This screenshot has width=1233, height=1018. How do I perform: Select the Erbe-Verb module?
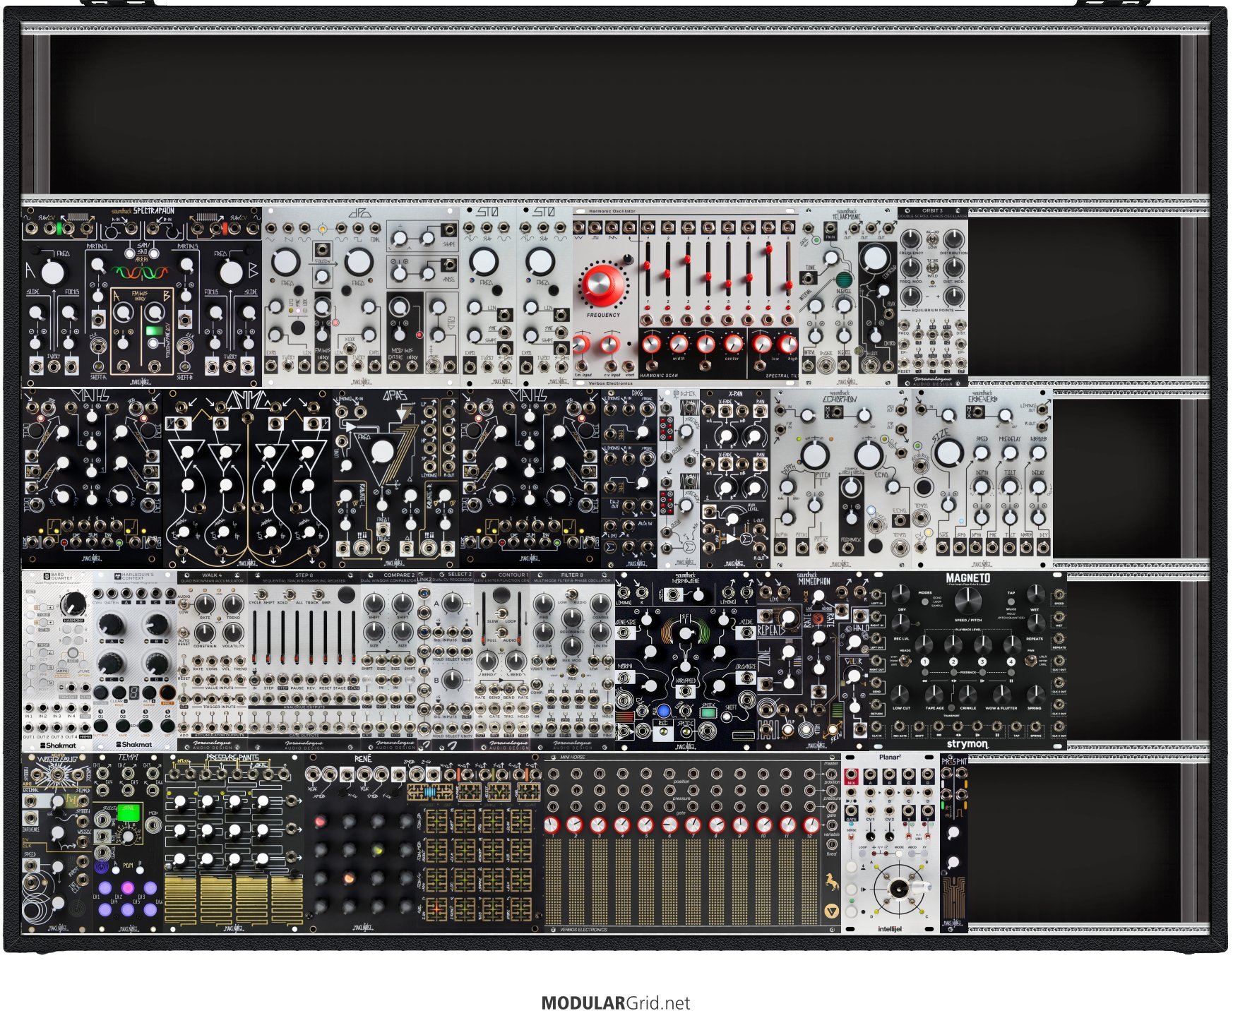click(982, 479)
